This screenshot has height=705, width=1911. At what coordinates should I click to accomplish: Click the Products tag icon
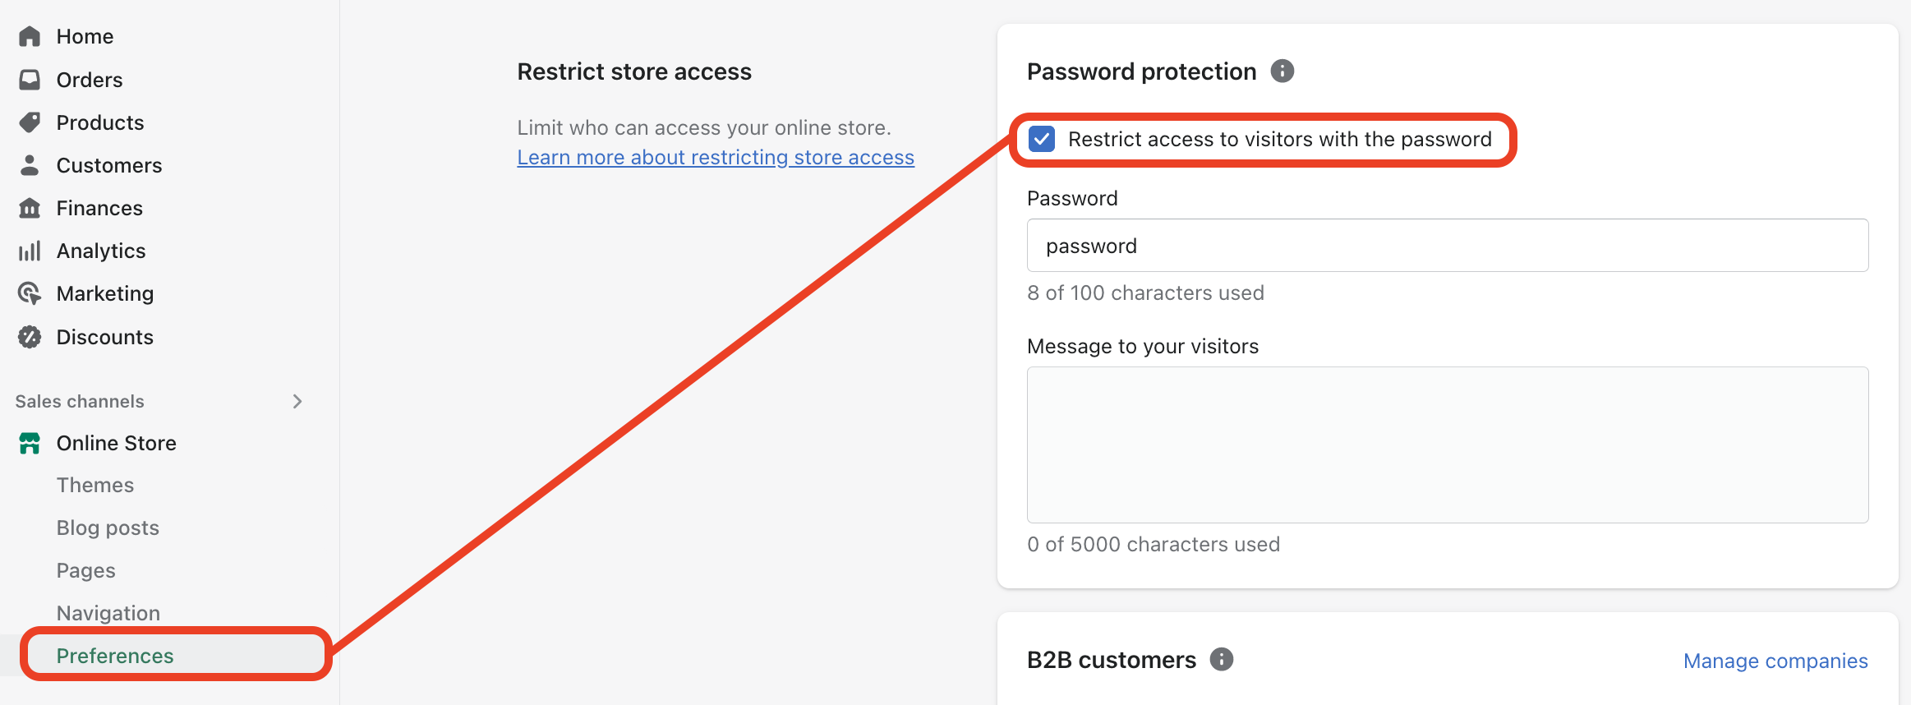click(x=30, y=122)
